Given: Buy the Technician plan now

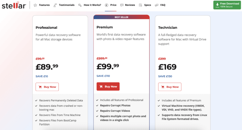Looking at the screenshot, I should pos(170,87).
